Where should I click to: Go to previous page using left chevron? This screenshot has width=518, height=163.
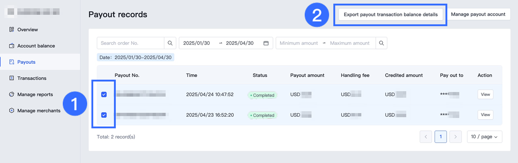(426, 137)
